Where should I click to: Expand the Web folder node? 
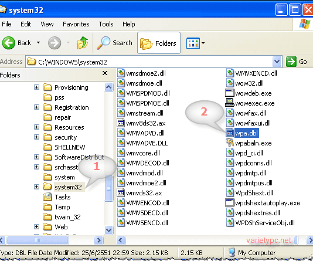[36, 227]
